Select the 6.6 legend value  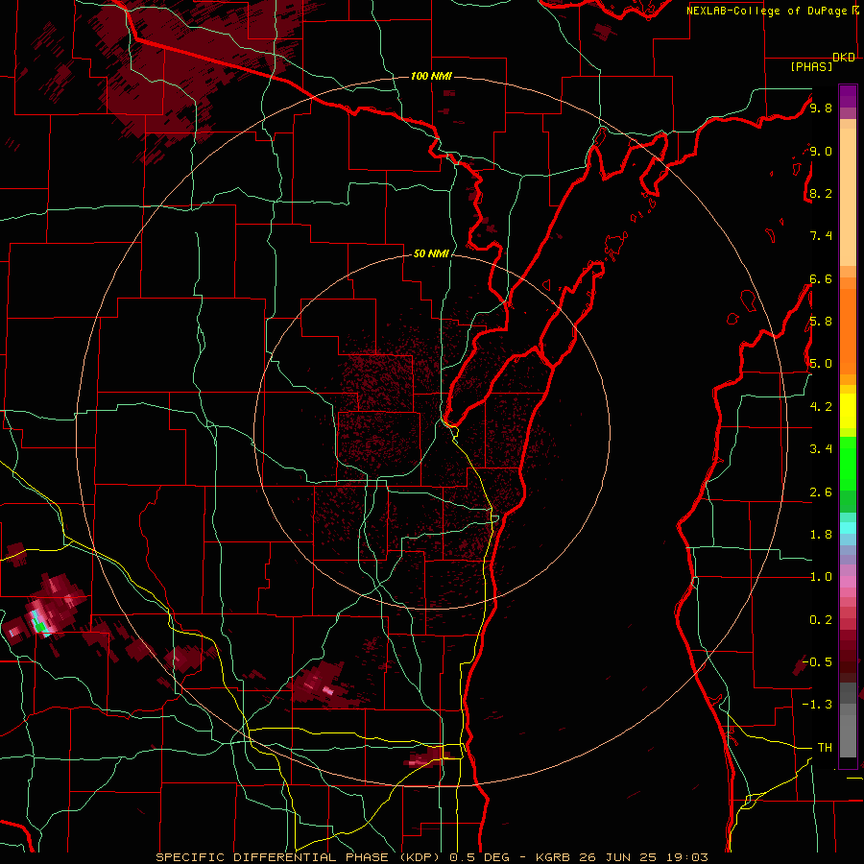(821, 278)
